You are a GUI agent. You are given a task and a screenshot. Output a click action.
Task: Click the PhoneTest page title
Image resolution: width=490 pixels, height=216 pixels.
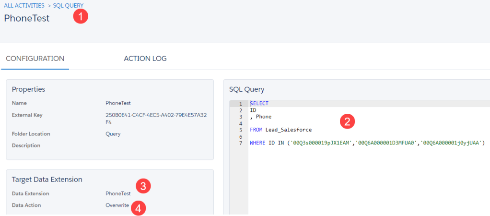coord(27,18)
